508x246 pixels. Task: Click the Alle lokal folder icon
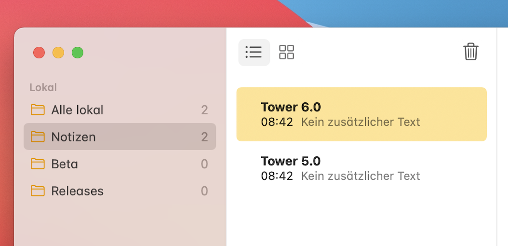tap(38, 110)
